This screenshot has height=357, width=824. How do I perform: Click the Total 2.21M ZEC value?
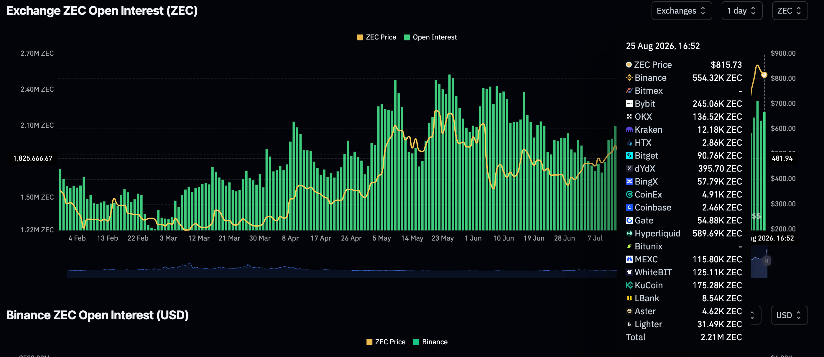coord(721,337)
